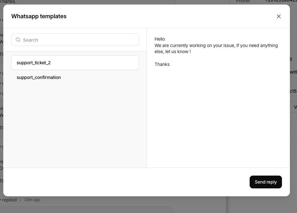The image size is (297, 213).
Task: Click the table column header starting with V
Action: point(295,107)
